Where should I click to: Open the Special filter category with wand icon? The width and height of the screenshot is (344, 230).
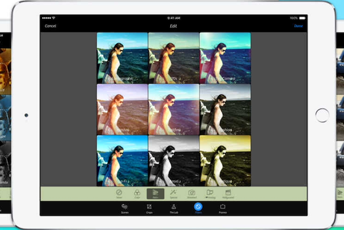[x=173, y=194]
